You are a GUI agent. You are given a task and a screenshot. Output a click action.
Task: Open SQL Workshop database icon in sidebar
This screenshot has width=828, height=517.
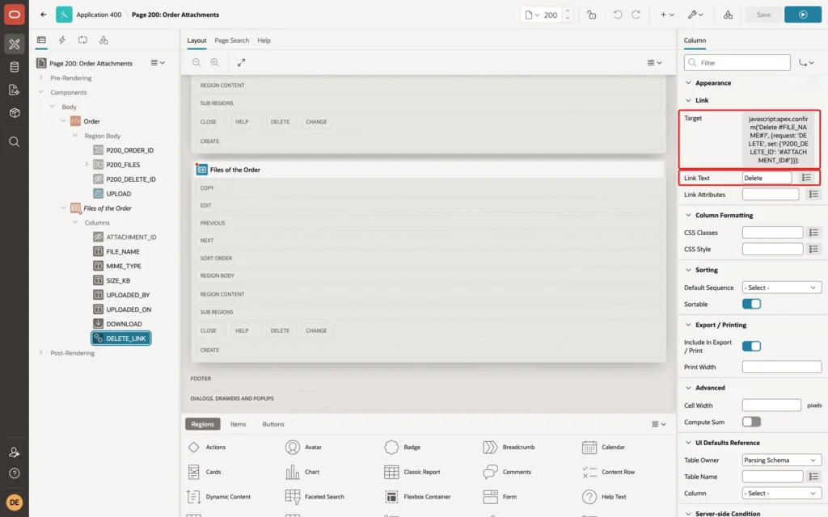(15, 67)
